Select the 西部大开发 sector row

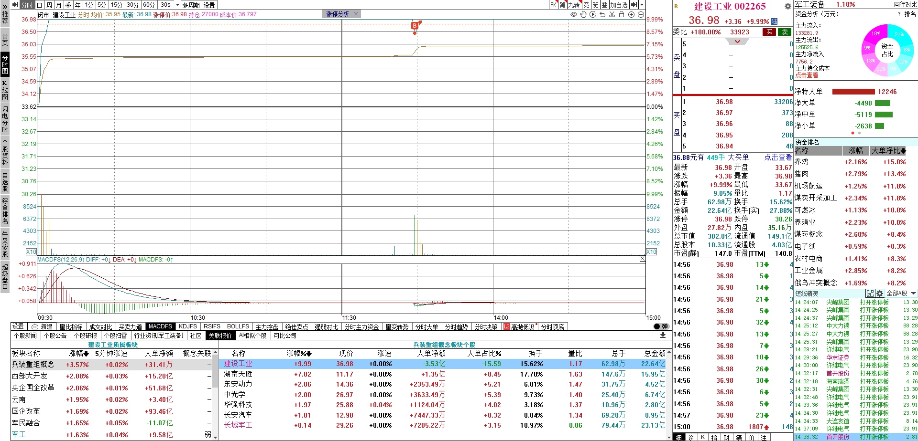[112, 376]
